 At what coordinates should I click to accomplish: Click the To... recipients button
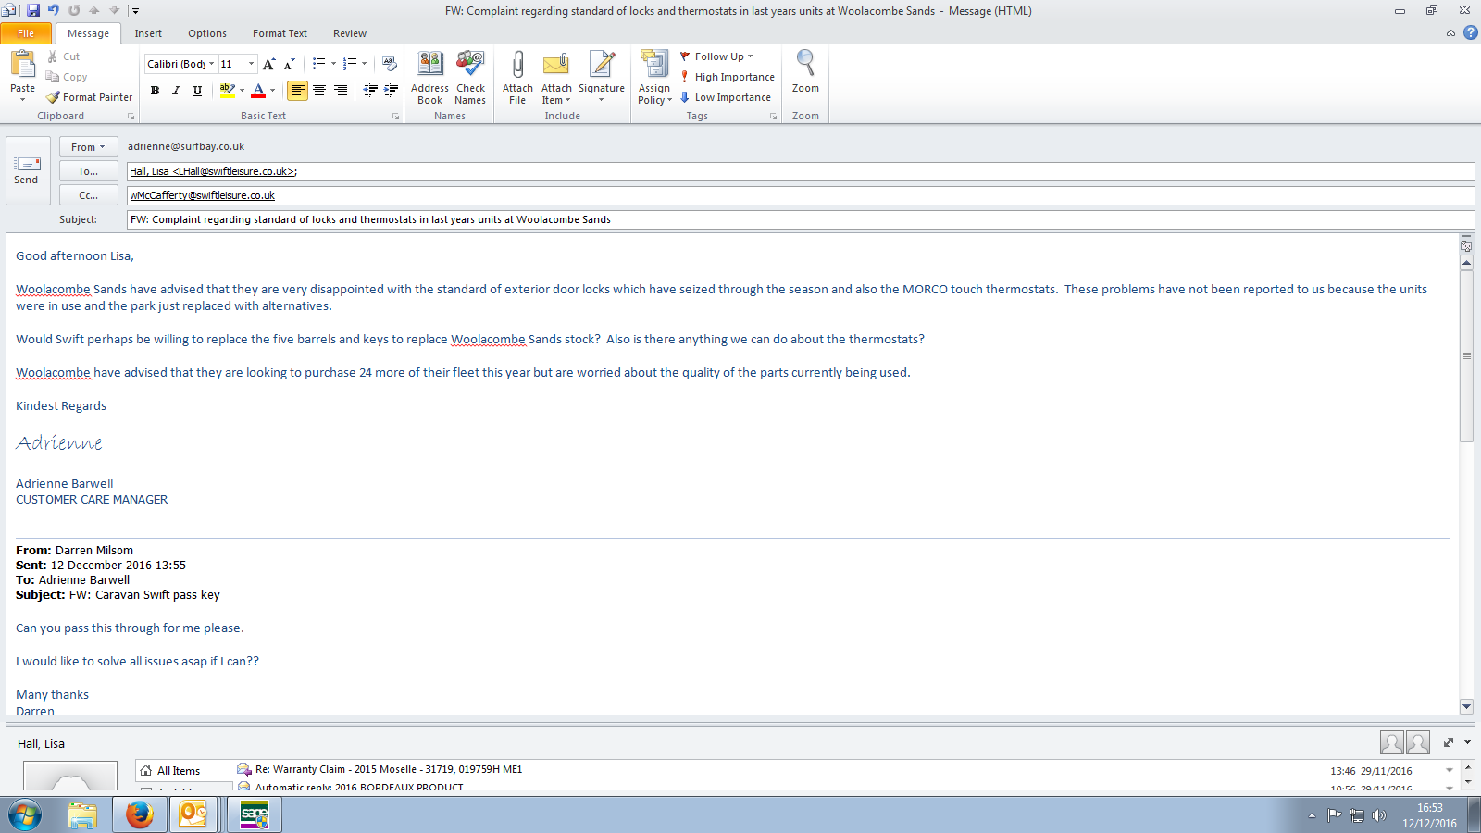88,171
